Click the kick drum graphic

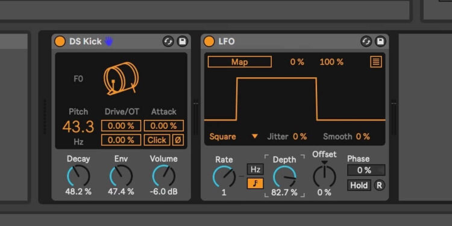121,78
